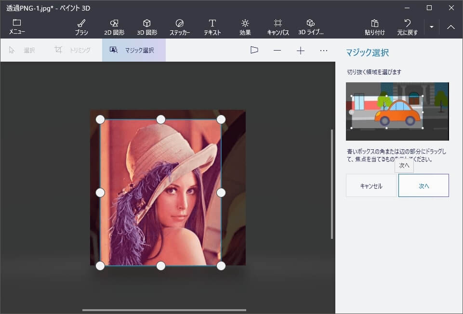Click the キャンセル button

click(x=371, y=185)
